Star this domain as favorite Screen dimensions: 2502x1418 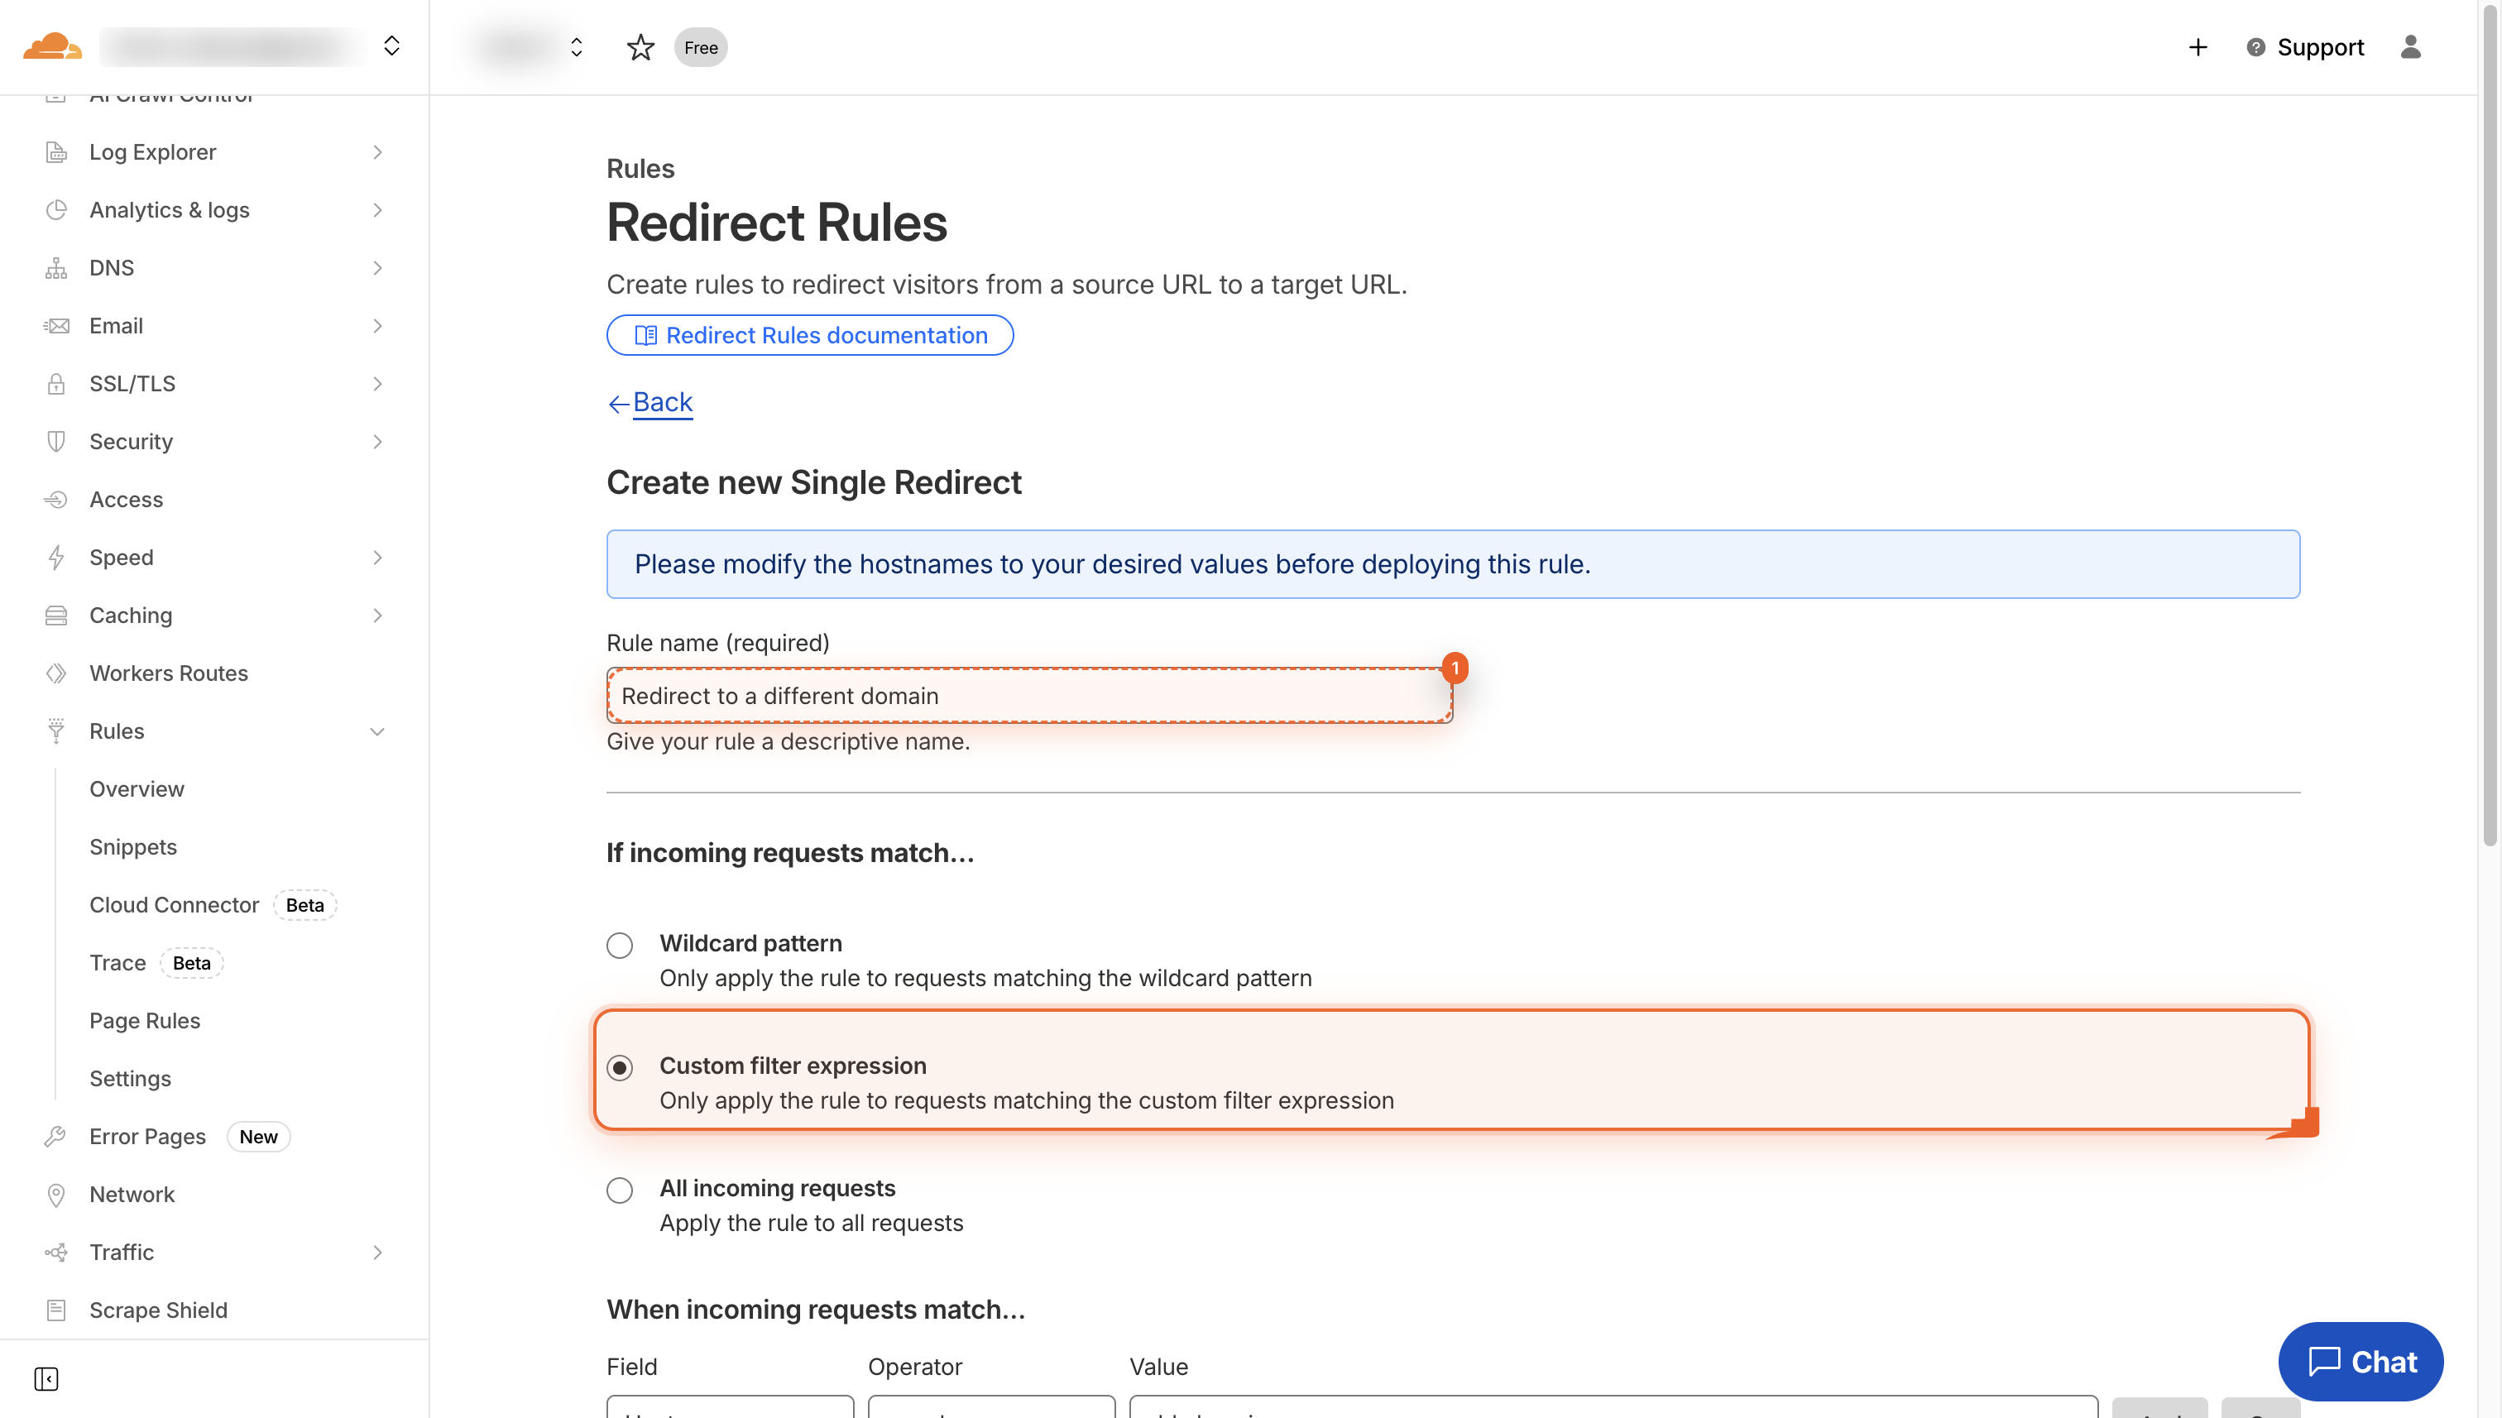640,47
